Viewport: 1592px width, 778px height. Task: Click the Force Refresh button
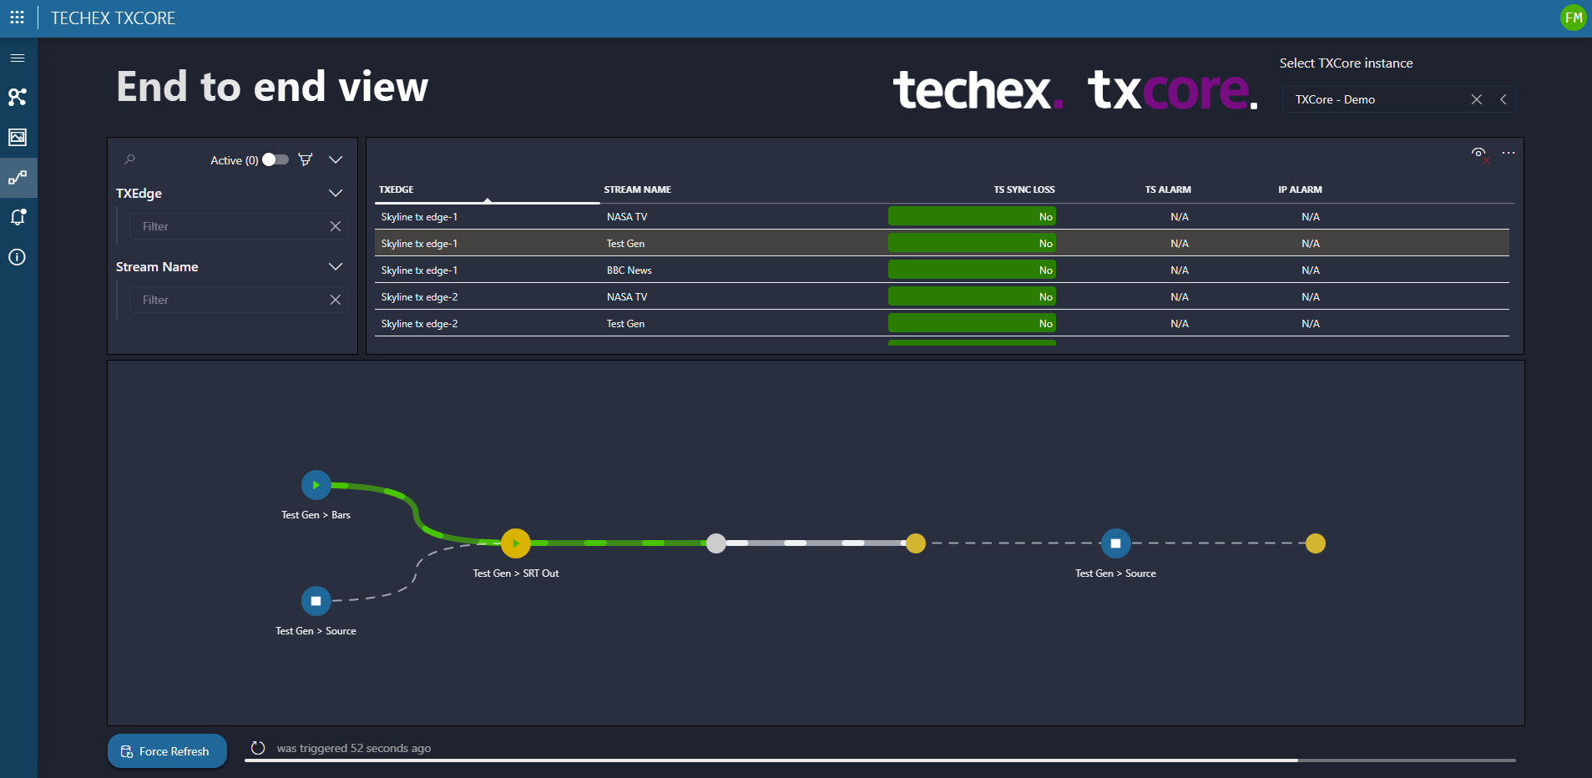[x=167, y=751]
